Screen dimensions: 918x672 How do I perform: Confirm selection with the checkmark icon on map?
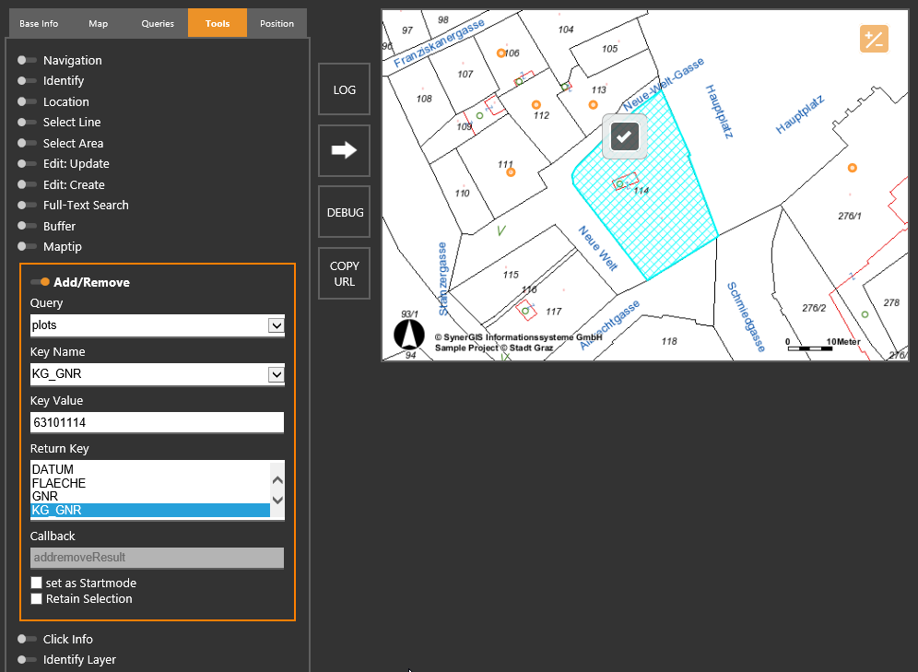click(624, 136)
